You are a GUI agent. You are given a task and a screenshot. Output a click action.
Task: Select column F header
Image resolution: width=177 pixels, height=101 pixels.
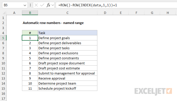click(136, 13)
